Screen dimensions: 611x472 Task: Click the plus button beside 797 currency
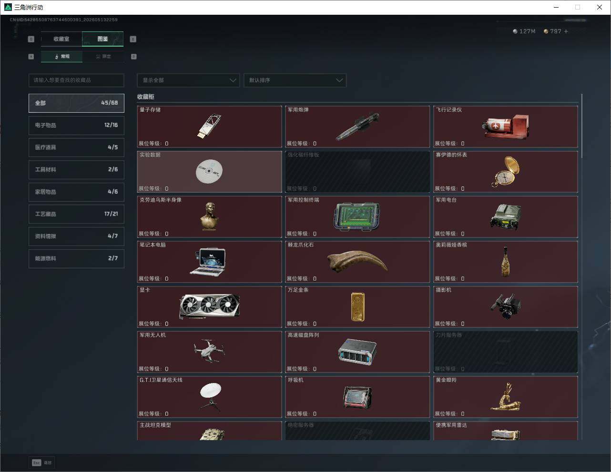[x=566, y=31]
